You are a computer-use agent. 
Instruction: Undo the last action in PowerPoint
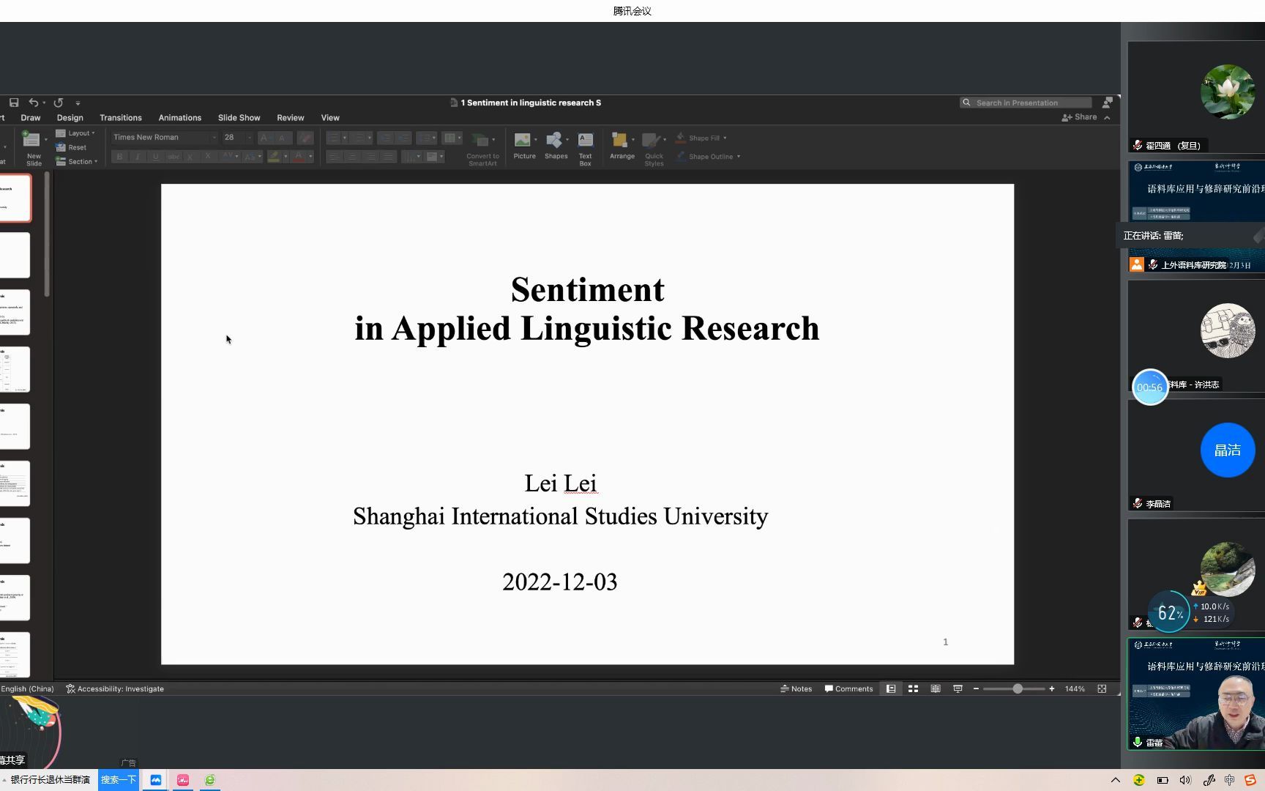(x=34, y=103)
